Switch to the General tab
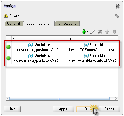Screen dimensions: 124x116 click(13, 24)
